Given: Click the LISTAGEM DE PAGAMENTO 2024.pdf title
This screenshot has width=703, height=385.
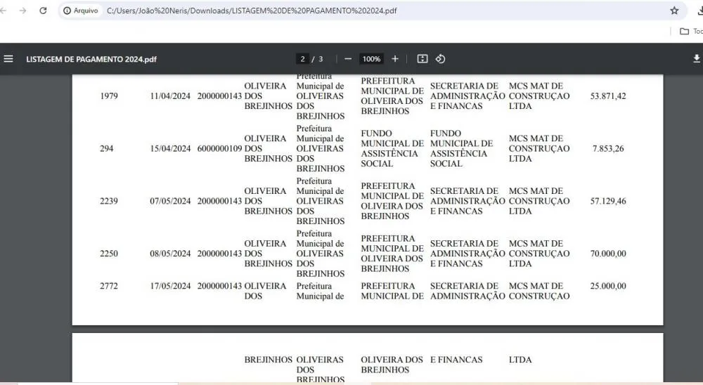Looking at the screenshot, I should click(91, 59).
